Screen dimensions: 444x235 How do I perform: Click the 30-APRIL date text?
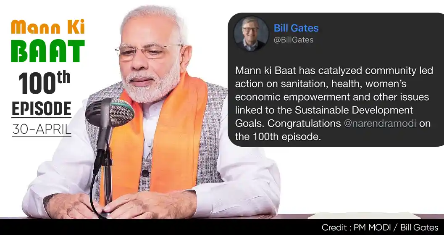[42, 129]
